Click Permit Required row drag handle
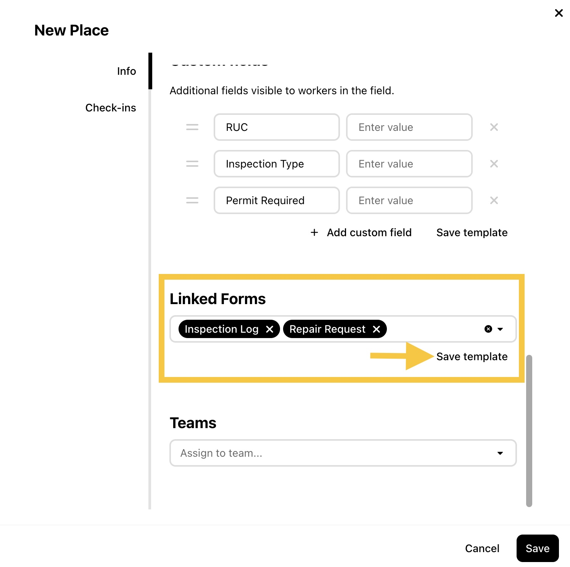 pos(192,200)
